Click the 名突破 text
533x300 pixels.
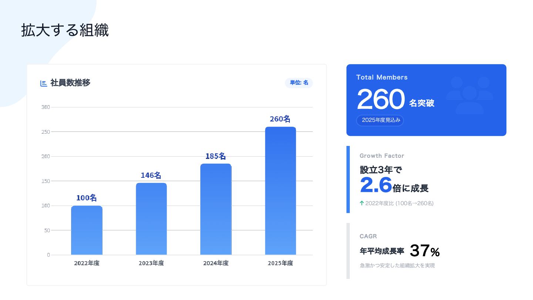(422, 103)
